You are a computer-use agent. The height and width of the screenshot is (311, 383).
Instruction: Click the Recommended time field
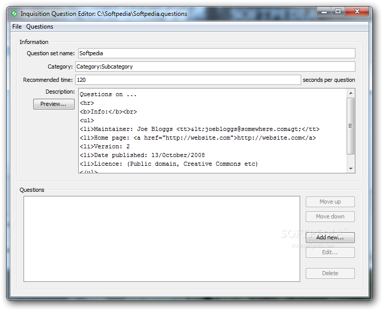(x=188, y=80)
